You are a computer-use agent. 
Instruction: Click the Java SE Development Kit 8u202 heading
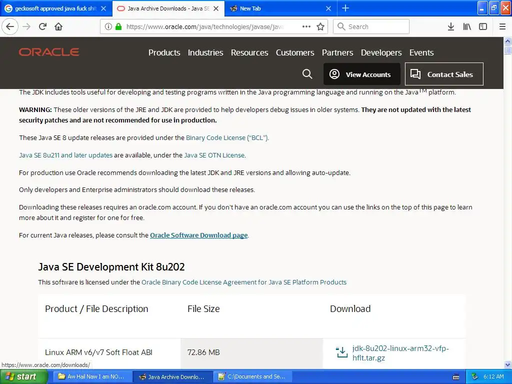coord(111,267)
